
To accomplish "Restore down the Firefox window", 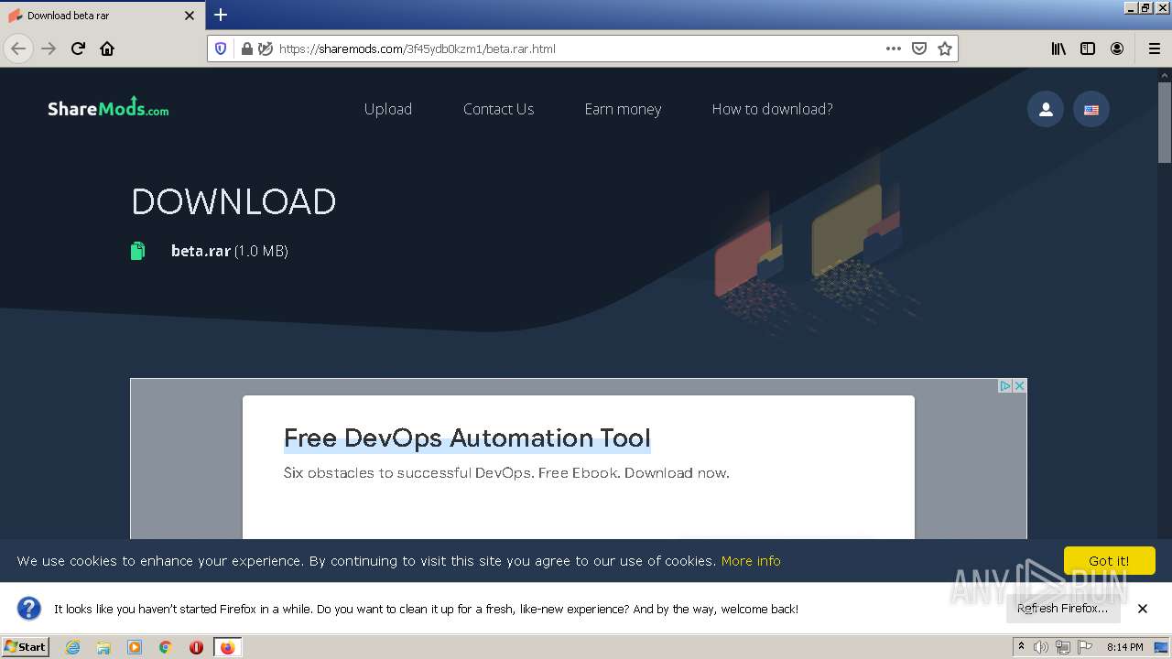I will (1145, 8).
